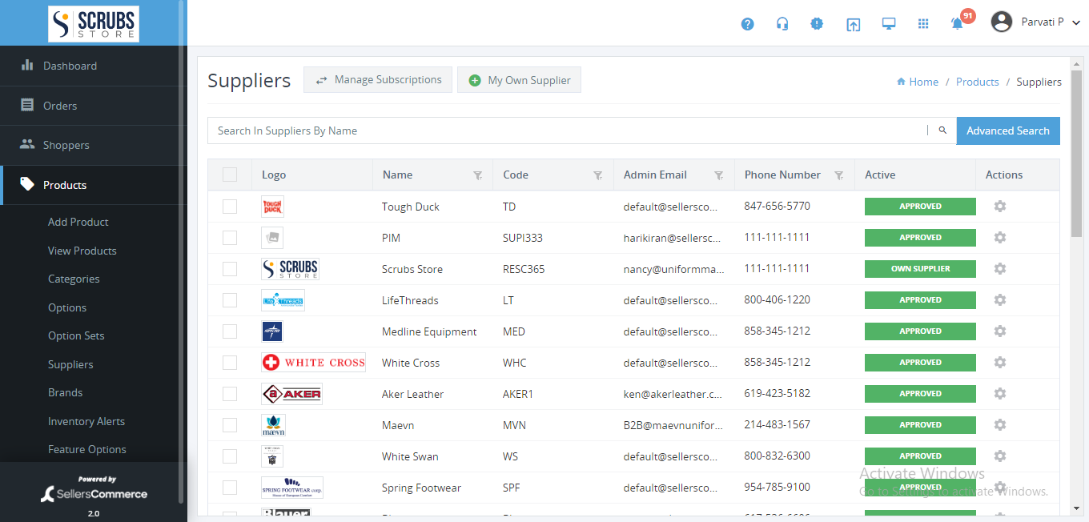The width and height of the screenshot is (1089, 522).
Task: Click the apps grid icon in header
Action: click(923, 23)
